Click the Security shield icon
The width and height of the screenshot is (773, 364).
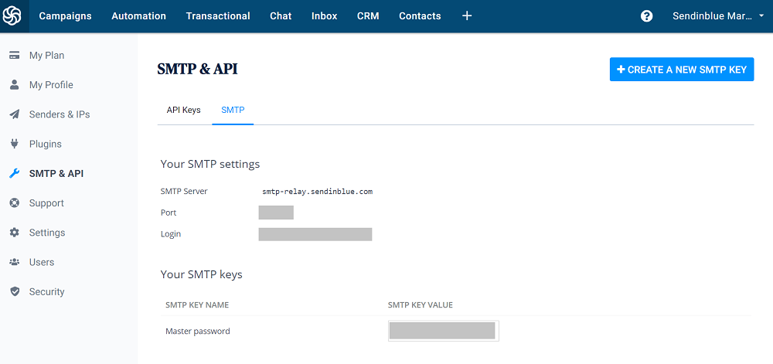pos(14,291)
